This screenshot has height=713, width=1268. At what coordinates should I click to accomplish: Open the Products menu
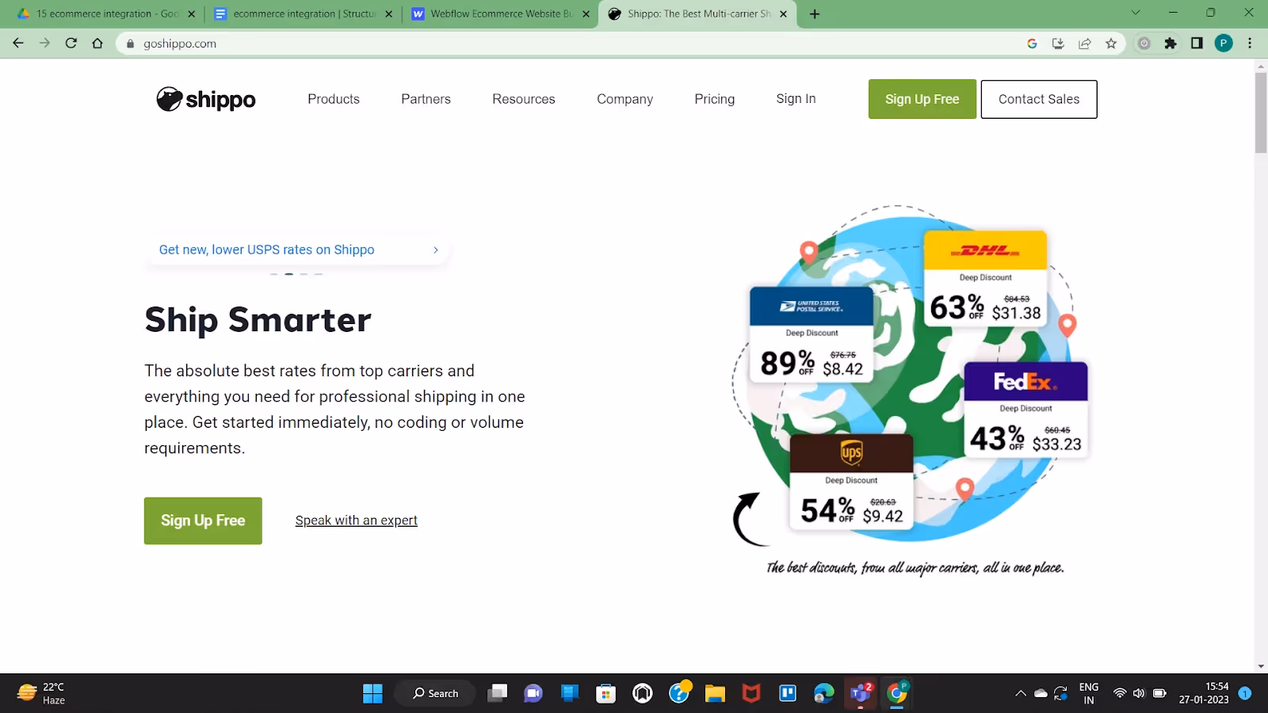(x=334, y=99)
